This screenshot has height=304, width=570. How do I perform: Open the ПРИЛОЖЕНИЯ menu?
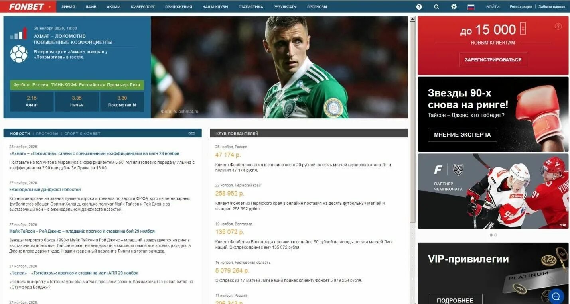[178, 7]
